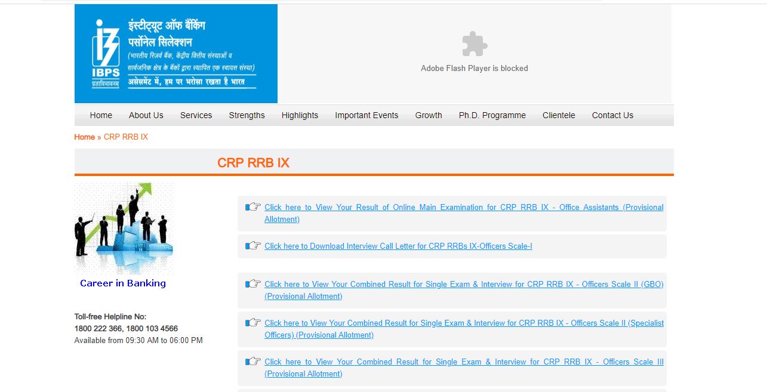Click the pointing hand icon beside Office Assistants result
This screenshot has width=767, height=392.
point(252,206)
